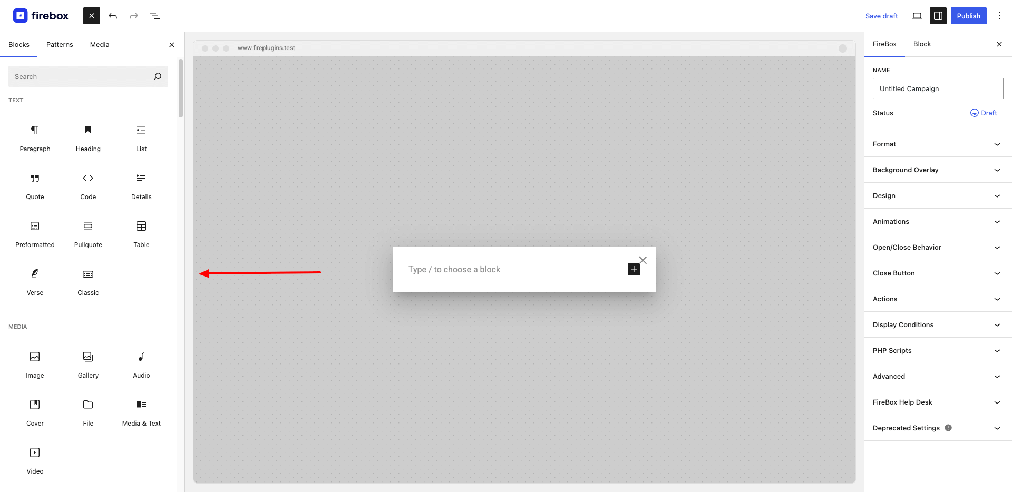
Task: Click the search magnifier icon
Action: click(x=158, y=76)
